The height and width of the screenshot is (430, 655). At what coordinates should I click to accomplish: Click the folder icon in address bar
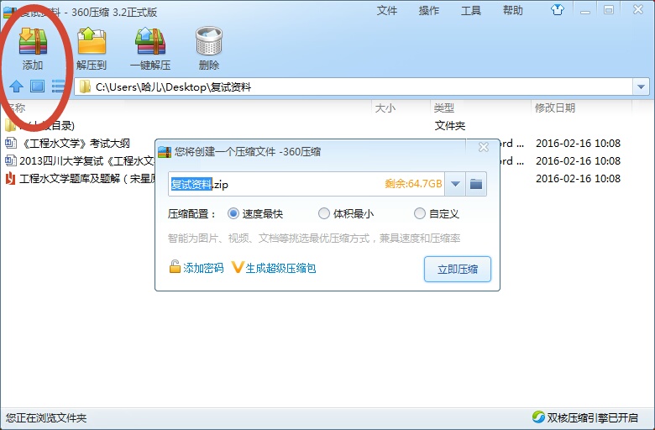(85, 87)
